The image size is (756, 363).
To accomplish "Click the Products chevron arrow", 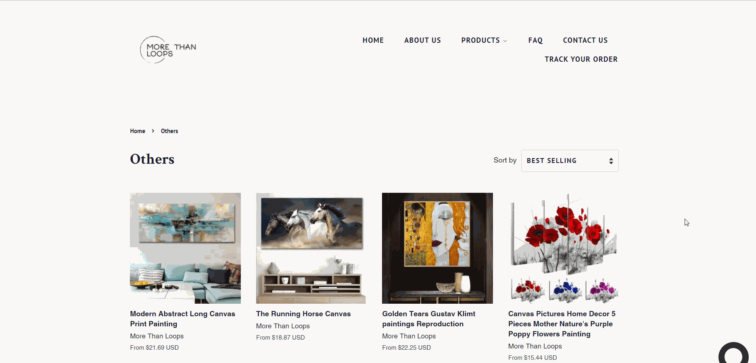I will tap(505, 41).
